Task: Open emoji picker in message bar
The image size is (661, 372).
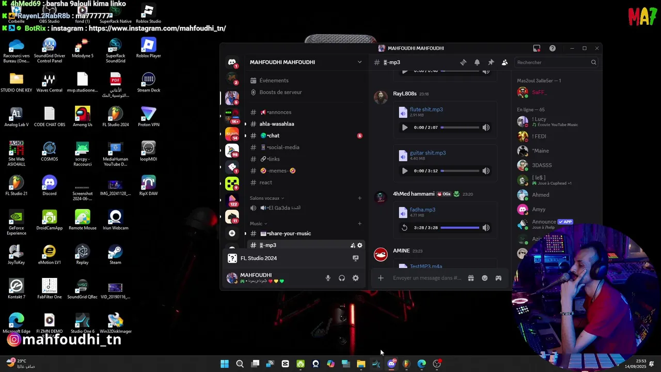Action: pyautogui.click(x=484, y=278)
